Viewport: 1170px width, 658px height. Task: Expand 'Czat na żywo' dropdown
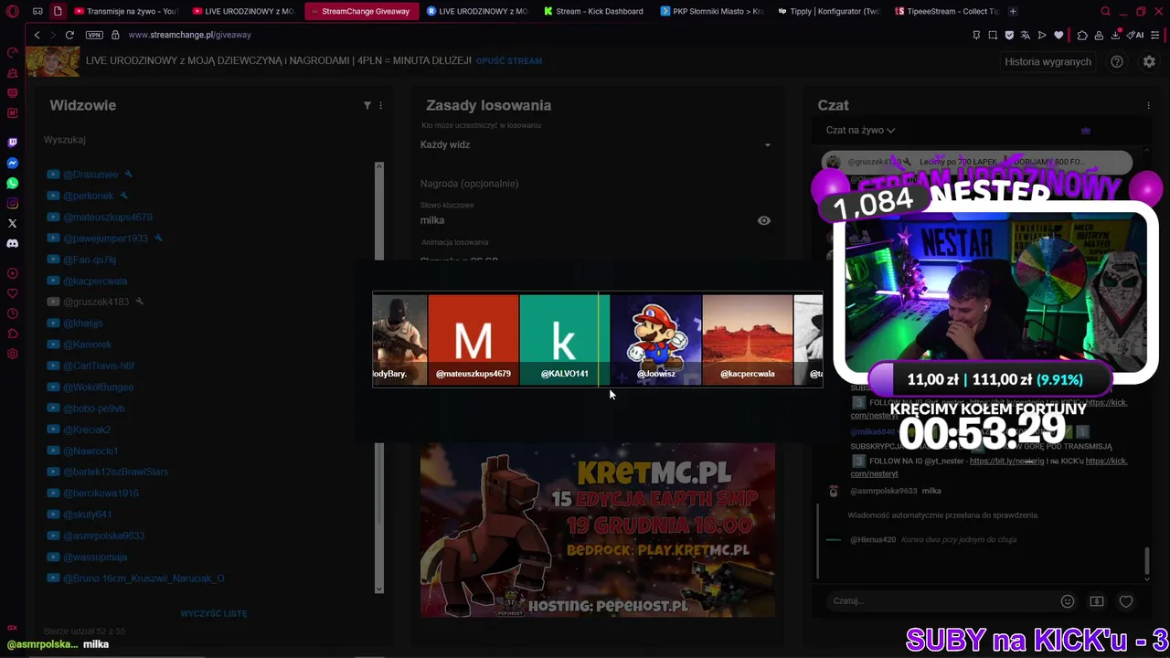860,130
